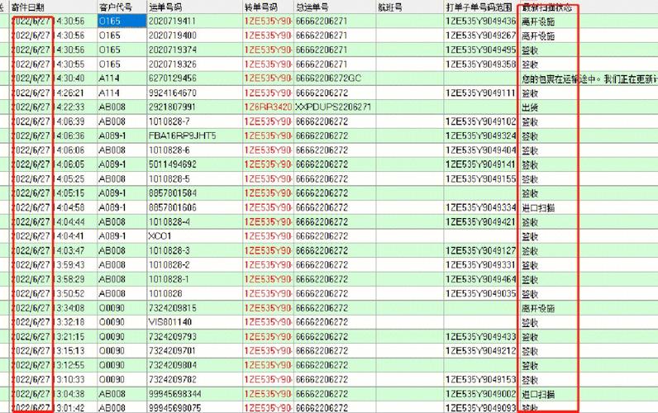
Task: Select waybill number 99945698075
Action: (175, 407)
